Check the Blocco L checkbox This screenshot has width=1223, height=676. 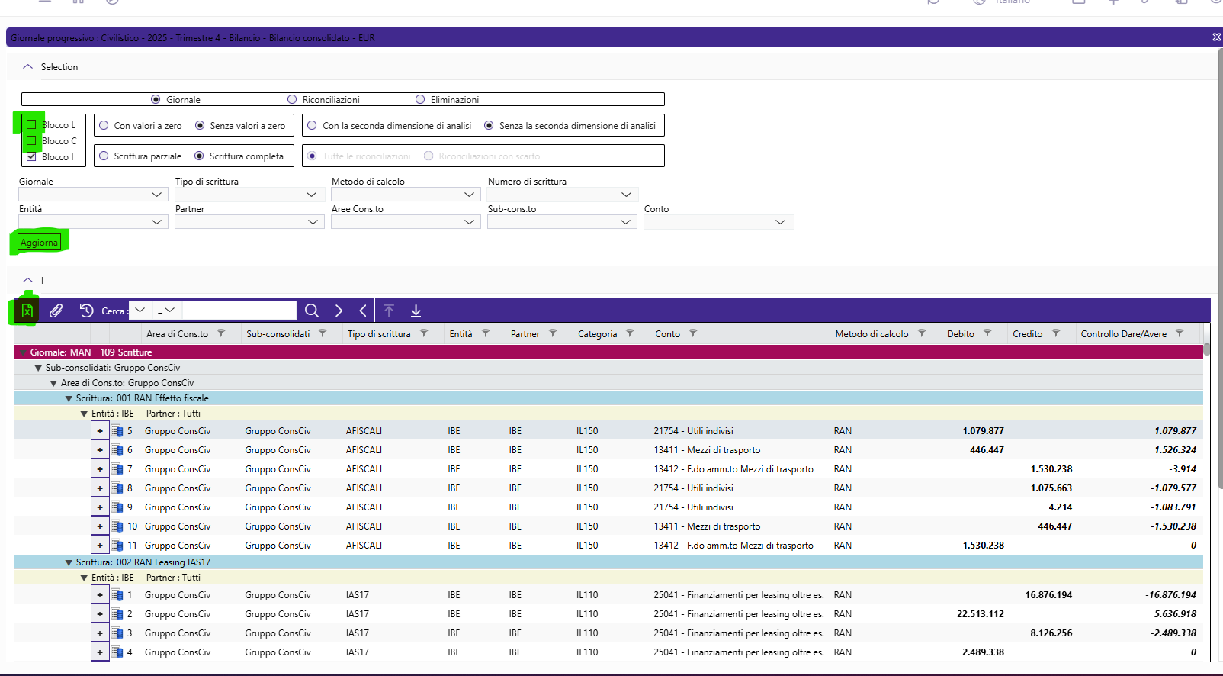31,124
